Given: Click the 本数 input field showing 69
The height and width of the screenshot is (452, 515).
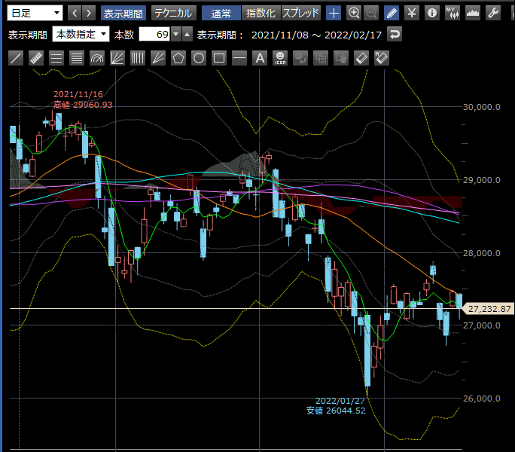Looking at the screenshot, I should (154, 35).
